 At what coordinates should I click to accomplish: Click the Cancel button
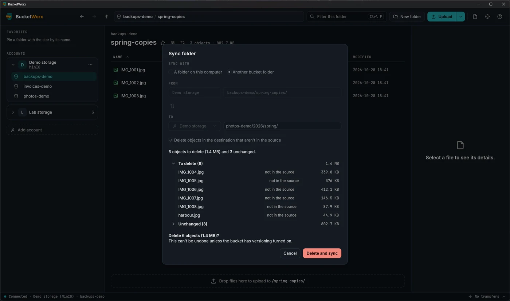point(290,253)
